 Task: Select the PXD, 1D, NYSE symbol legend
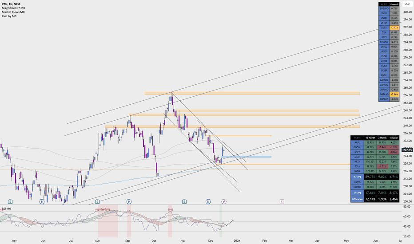tap(11, 4)
